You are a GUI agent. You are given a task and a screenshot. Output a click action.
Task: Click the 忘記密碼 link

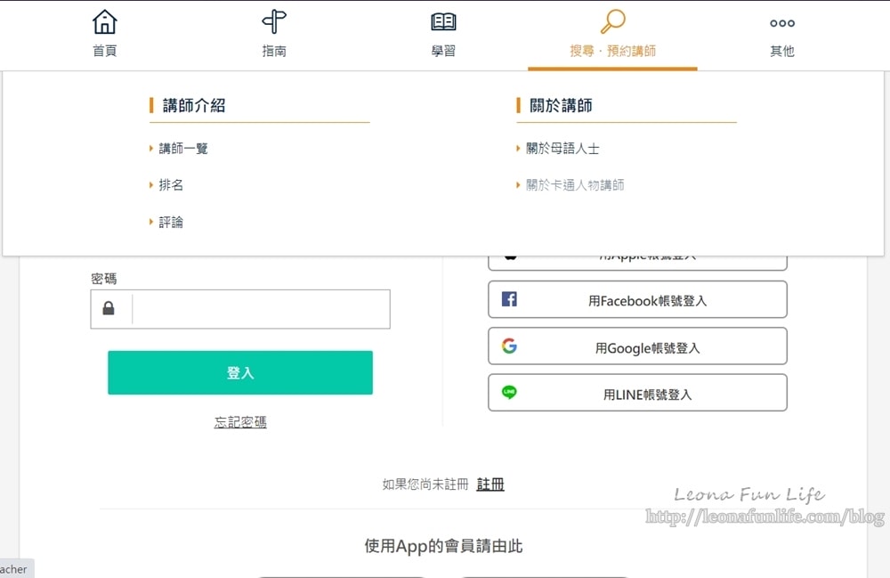[x=240, y=422]
